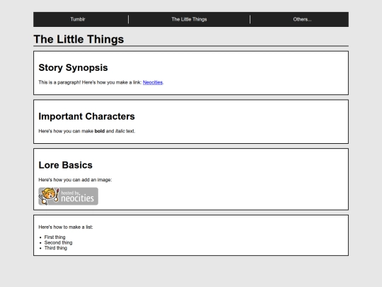
Task: Go to The Little Things nav item
Action: pos(189,19)
